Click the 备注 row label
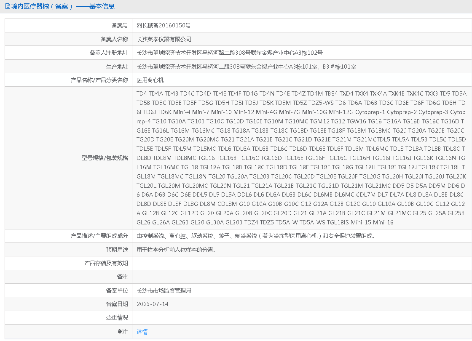Viewport: 472px width, 341px height. pyautogui.click(x=122, y=277)
